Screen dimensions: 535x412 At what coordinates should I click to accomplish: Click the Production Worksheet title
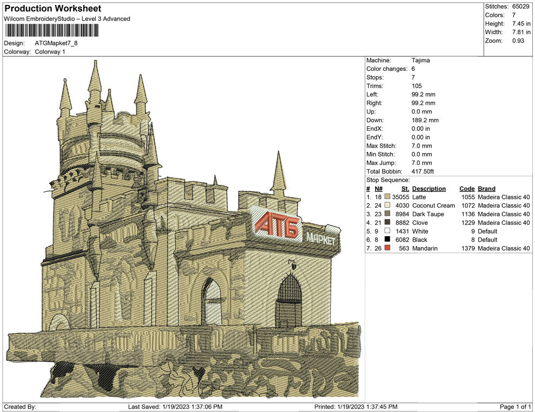53,9
